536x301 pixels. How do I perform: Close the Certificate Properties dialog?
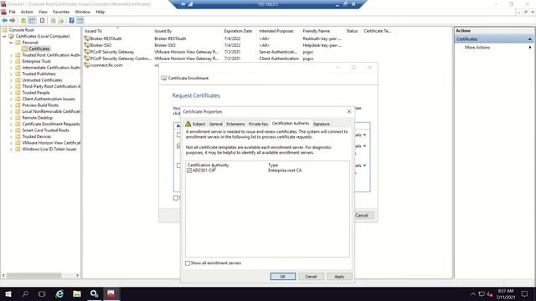pyautogui.click(x=348, y=111)
